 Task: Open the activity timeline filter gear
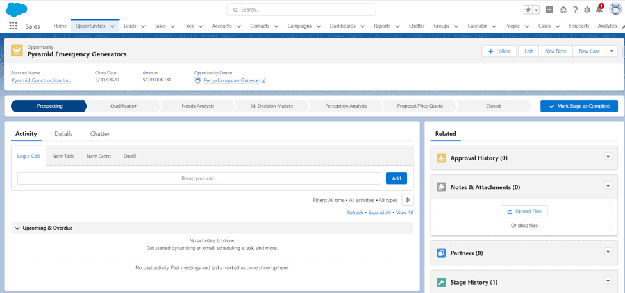[407, 200]
